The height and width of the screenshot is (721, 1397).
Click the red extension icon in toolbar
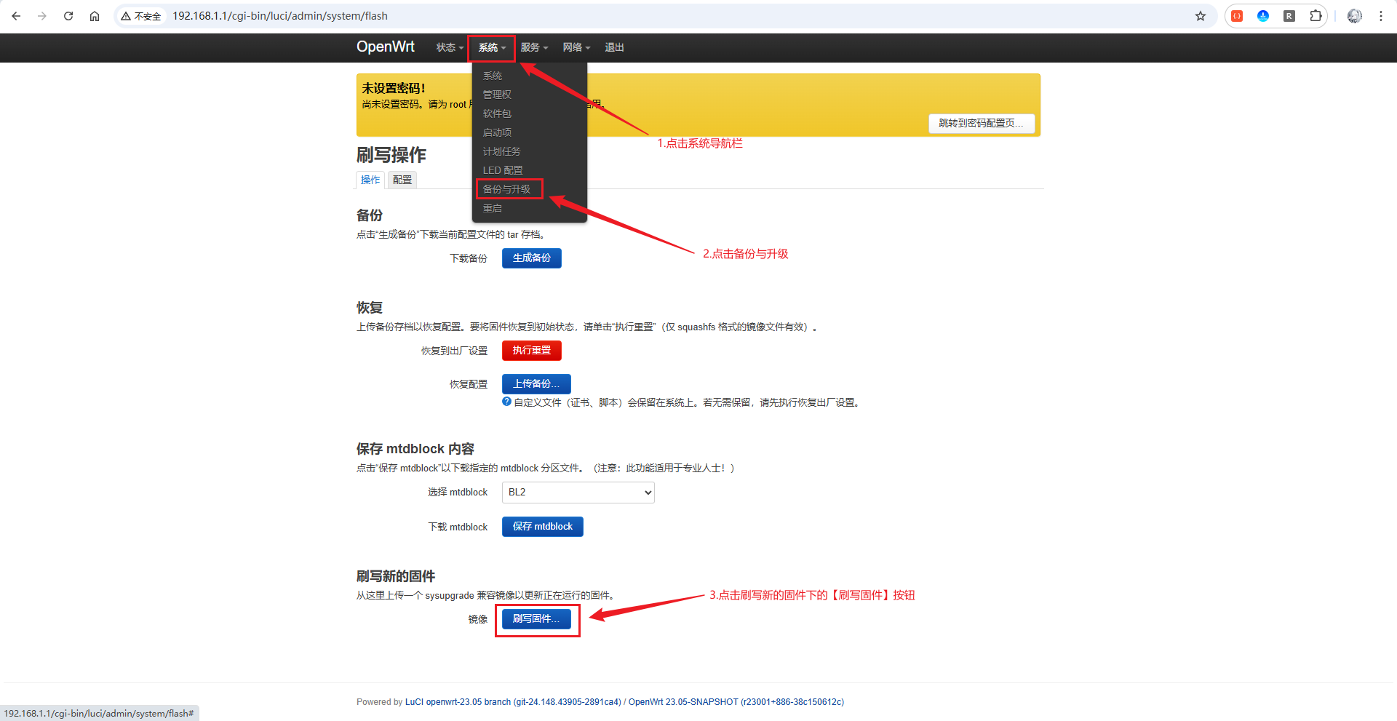click(1237, 16)
